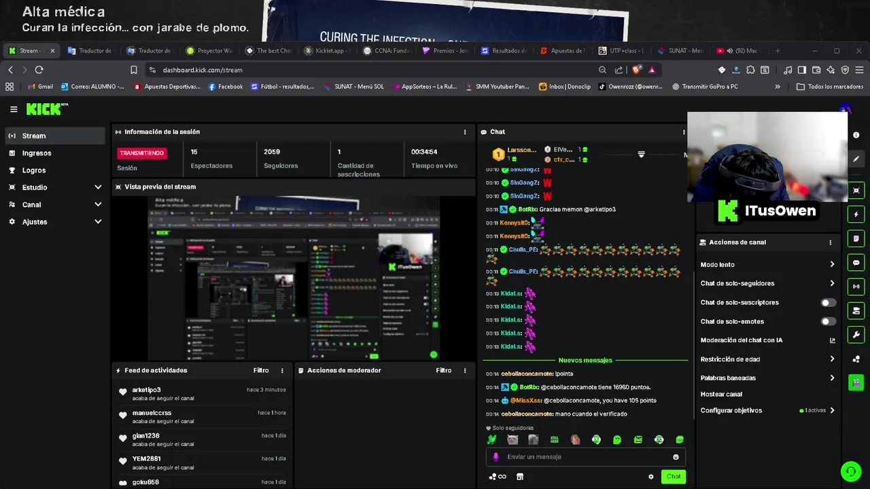Screen dimensions: 870x489
Task: Switch to SUNAT - Menú browser tab
Action: [681, 50]
